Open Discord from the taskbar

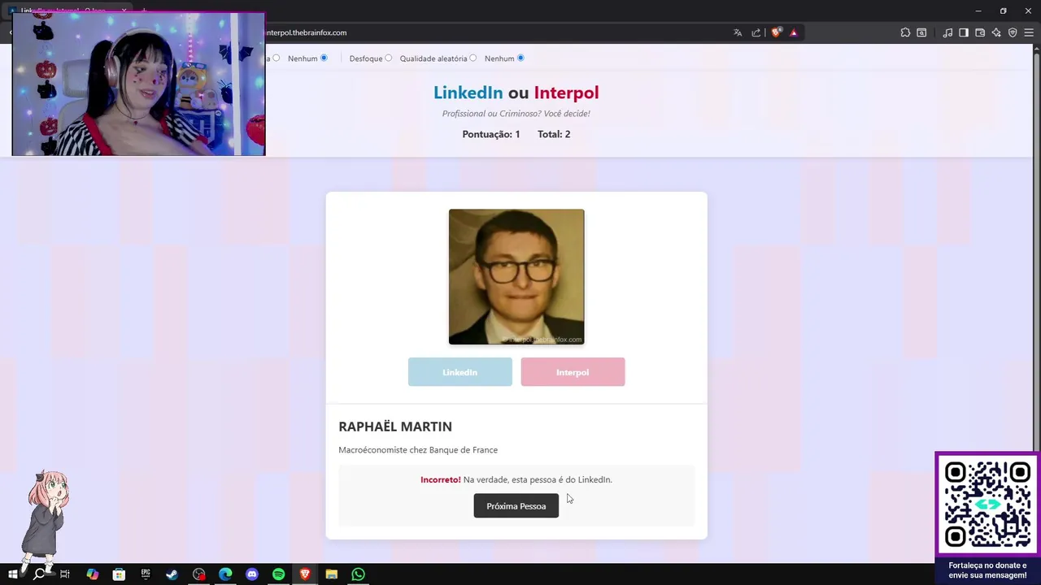point(251,574)
